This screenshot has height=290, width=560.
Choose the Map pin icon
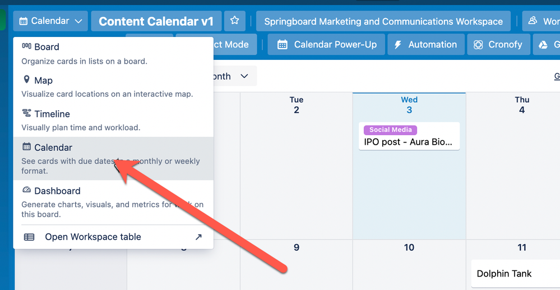pos(26,79)
